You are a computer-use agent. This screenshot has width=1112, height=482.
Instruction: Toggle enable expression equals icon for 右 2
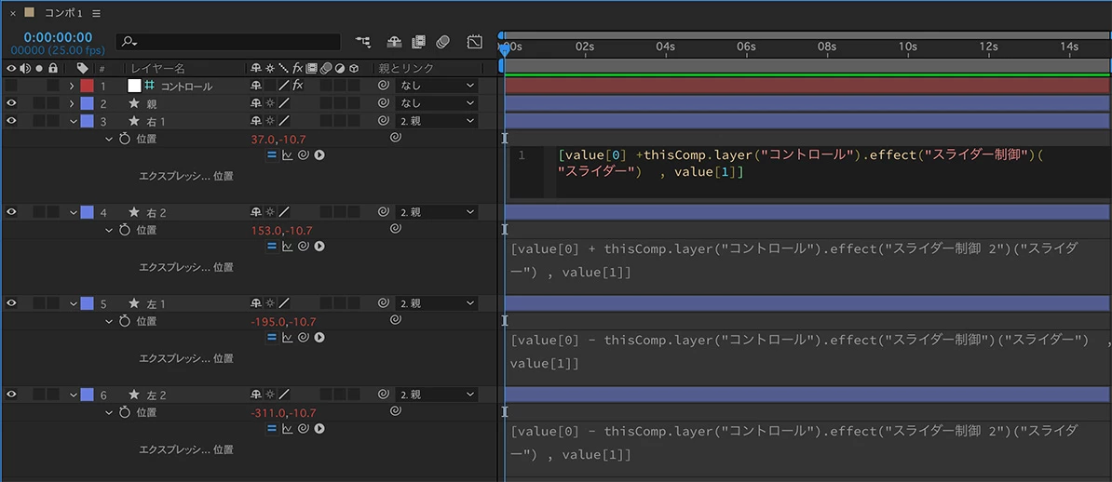tap(272, 246)
